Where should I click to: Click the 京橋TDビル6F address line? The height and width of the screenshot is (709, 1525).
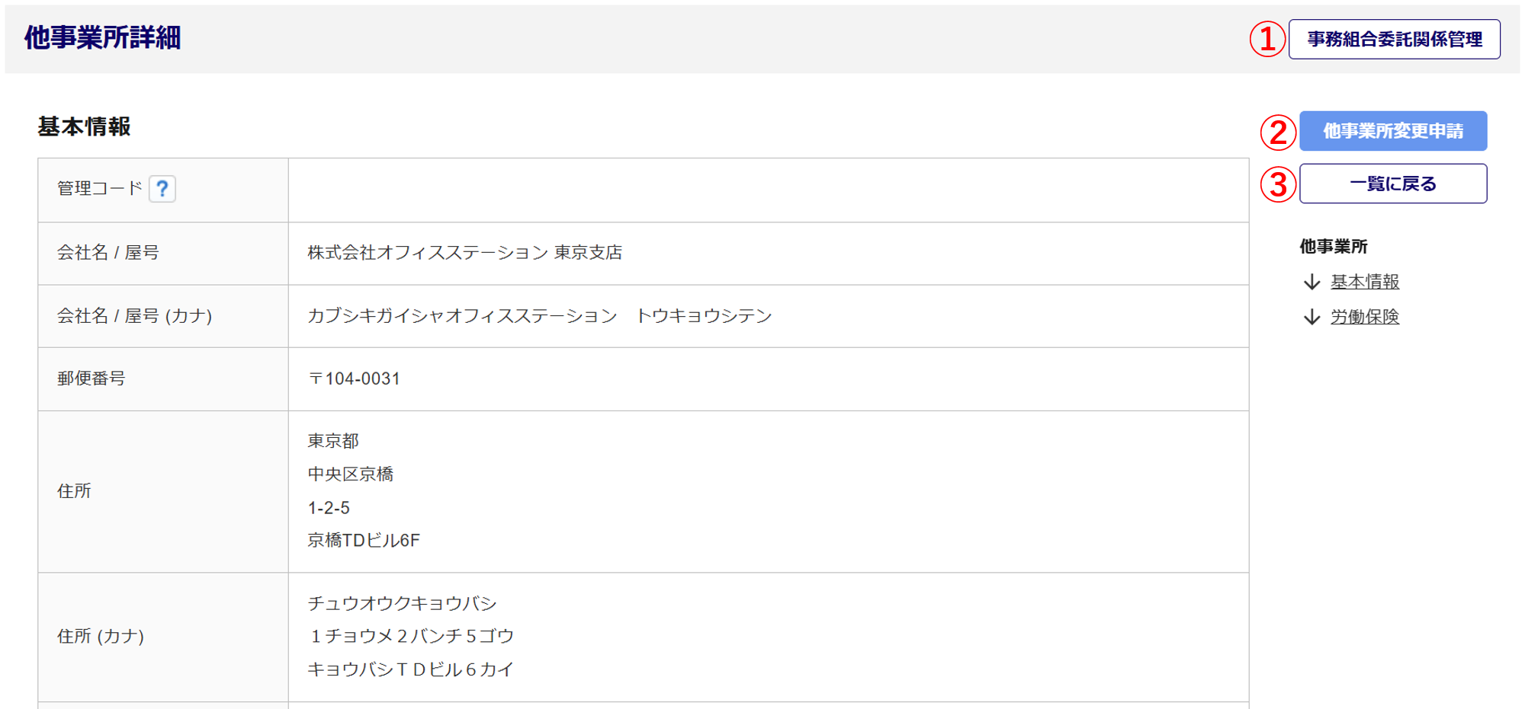pos(364,541)
